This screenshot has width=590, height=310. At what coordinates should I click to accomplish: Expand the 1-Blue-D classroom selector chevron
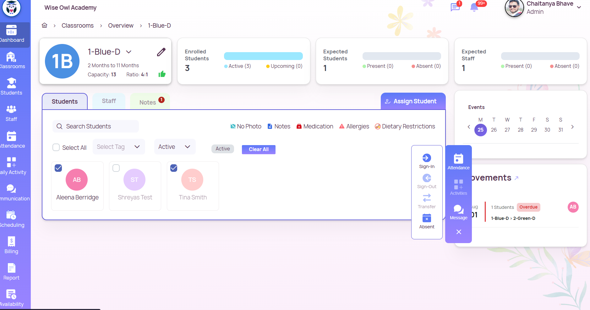129,52
